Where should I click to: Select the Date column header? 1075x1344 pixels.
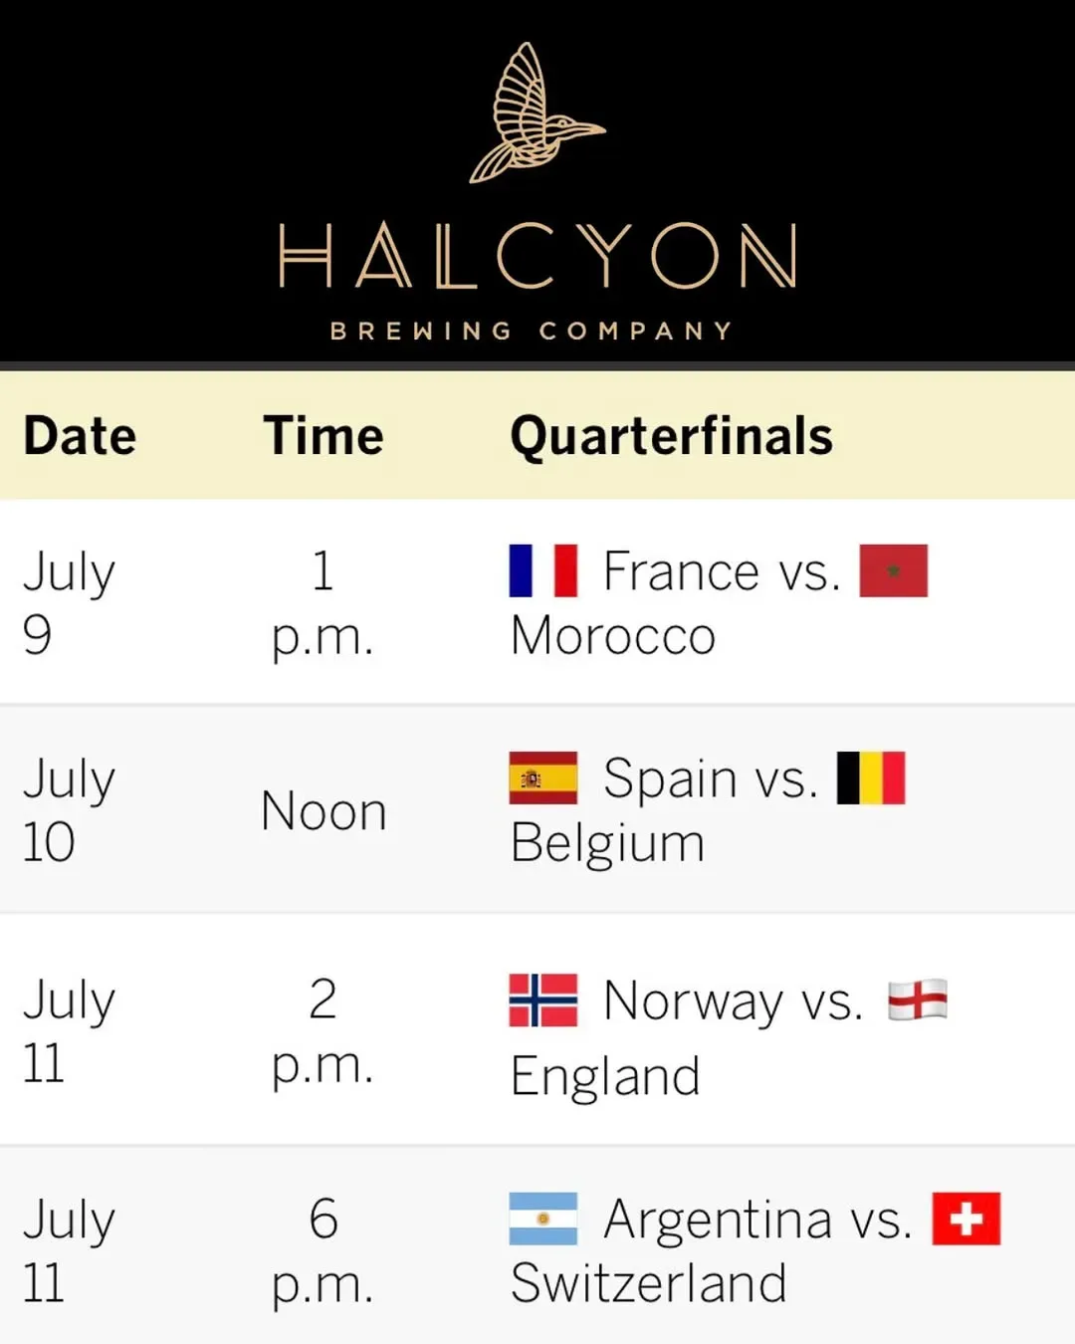(x=80, y=436)
